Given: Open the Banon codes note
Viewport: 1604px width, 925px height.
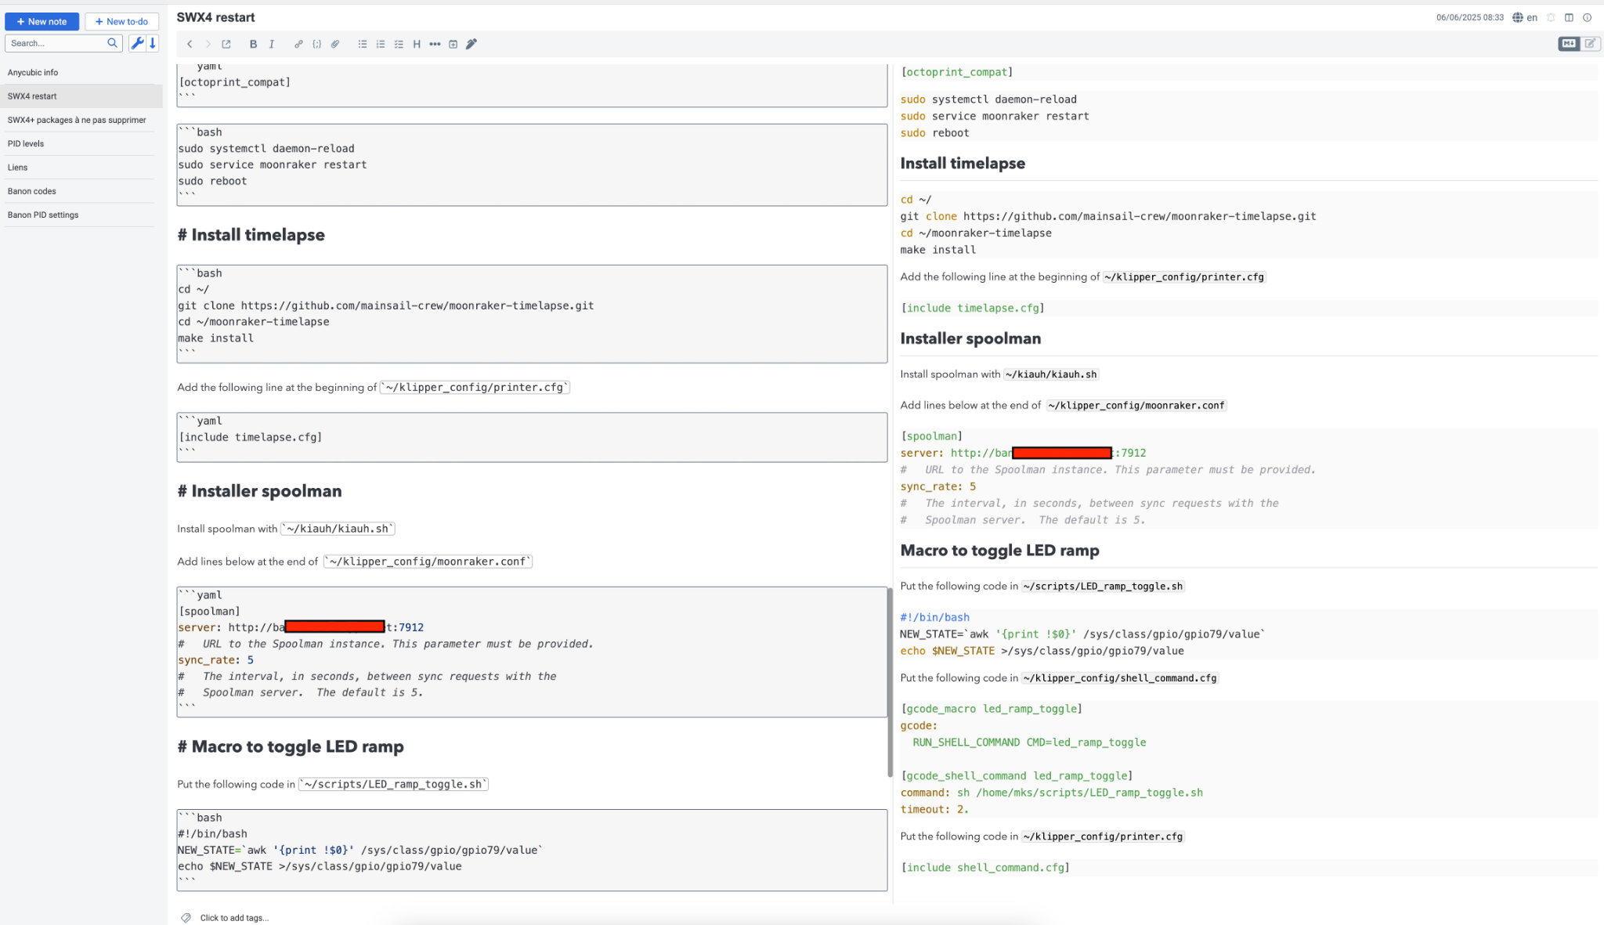Looking at the screenshot, I should [81, 191].
